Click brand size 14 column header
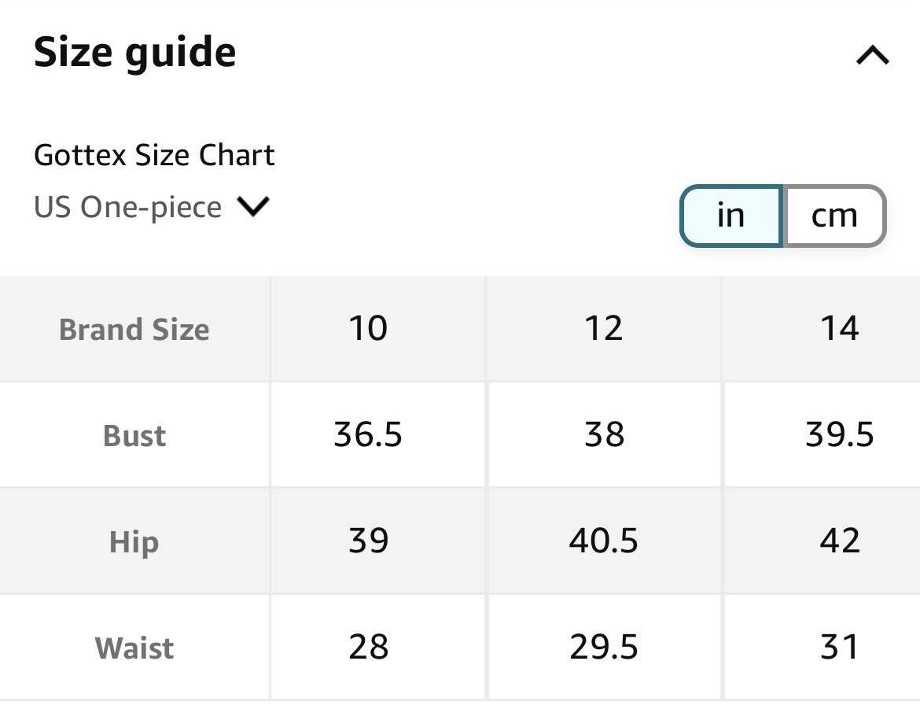Image resolution: width=920 pixels, height=720 pixels. point(839,328)
